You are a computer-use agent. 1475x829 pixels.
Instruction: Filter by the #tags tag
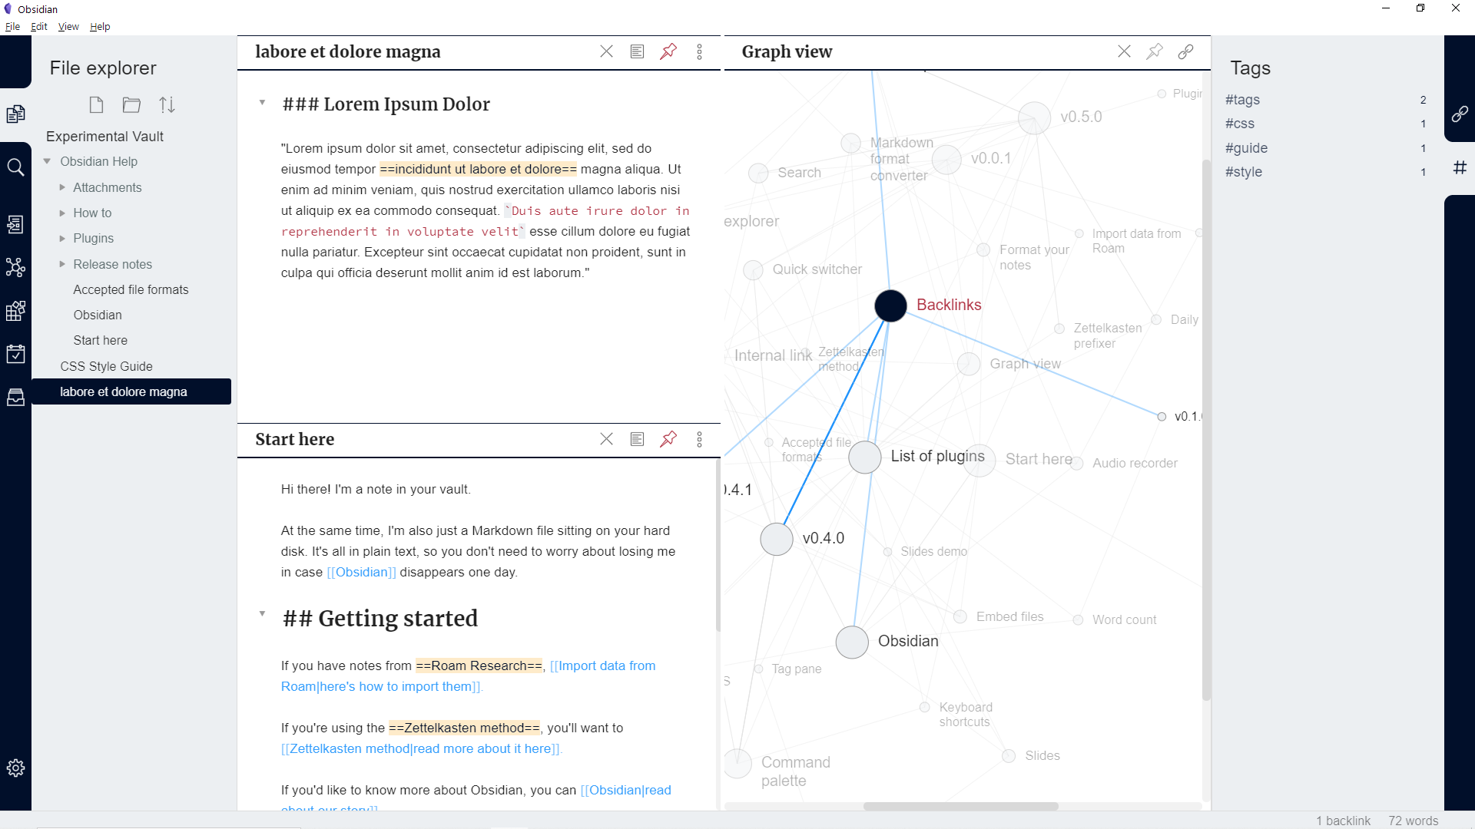tap(1242, 100)
